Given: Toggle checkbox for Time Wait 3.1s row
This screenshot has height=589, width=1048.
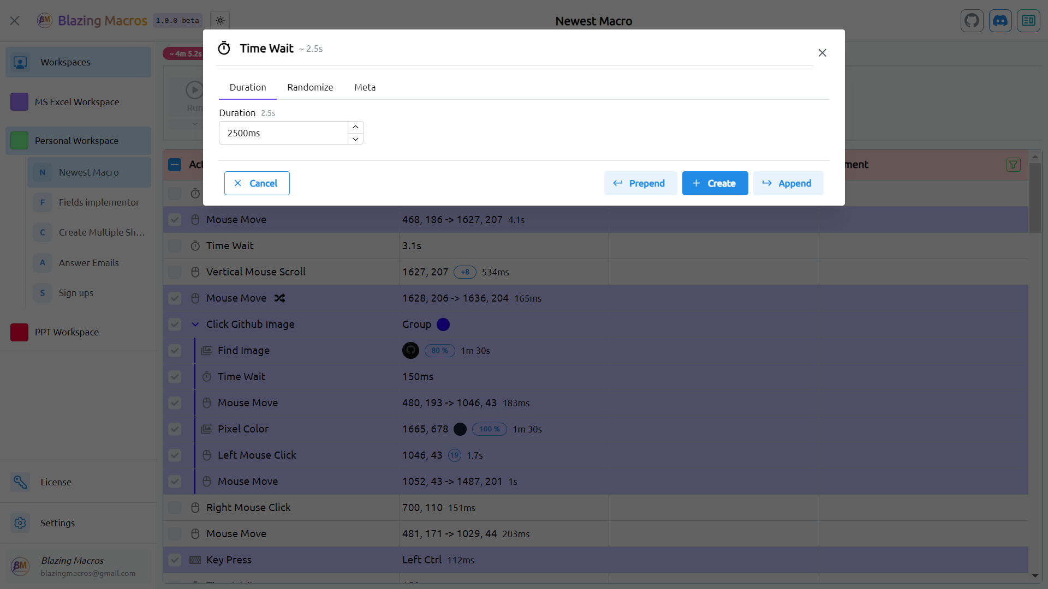Looking at the screenshot, I should click(175, 246).
